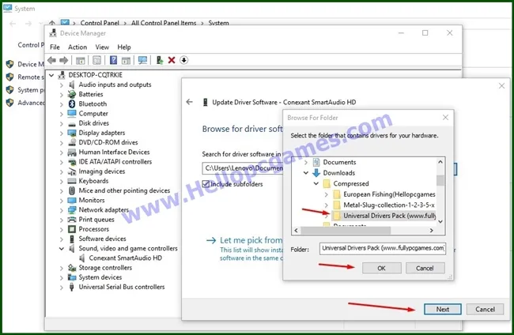Click the red X uninstall device icon
This screenshot has height=335, width=514.
coord(172,60)
